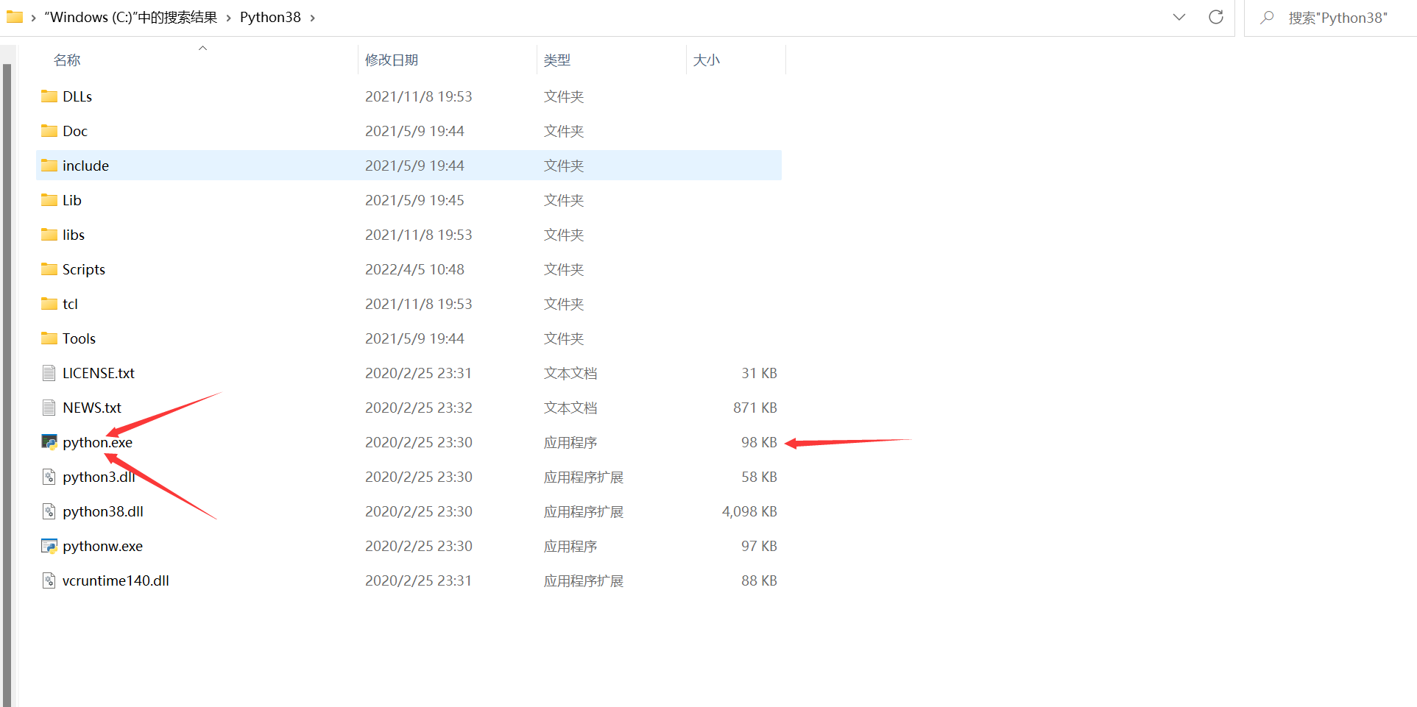Click the tcl folder icon

tap(49, 304)
